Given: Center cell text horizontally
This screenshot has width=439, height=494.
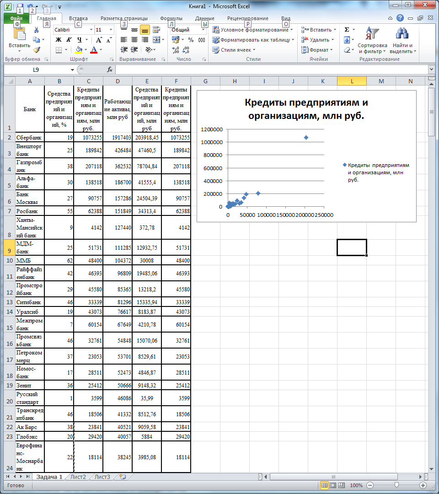Looking at the screenshot, I should pyautogui.click(x=134, y=40).
